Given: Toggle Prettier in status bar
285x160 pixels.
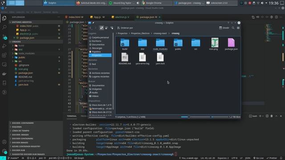Looking at the screenshot, I should point(272,158).
